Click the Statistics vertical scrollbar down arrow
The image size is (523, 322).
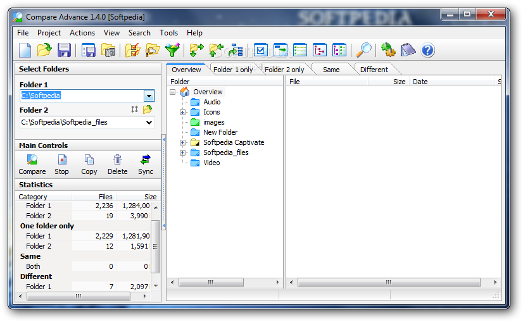tap(156, 286)
